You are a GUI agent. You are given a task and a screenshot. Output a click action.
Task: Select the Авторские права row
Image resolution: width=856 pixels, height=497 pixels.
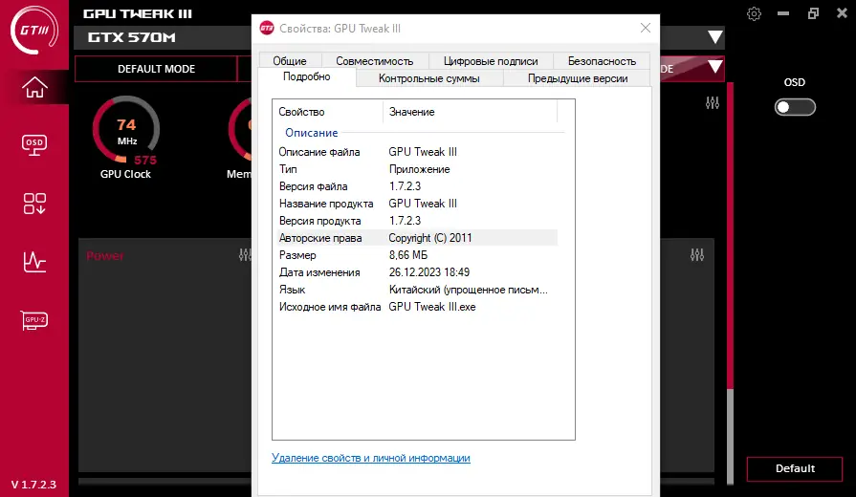pyautogui.click(x=418, y=238)
